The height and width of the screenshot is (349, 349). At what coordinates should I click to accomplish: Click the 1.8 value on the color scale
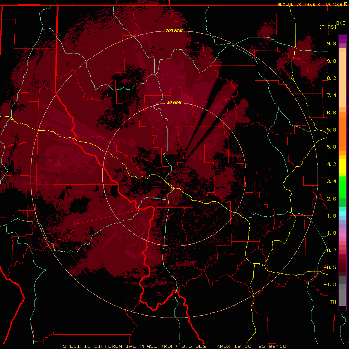[332, 216]
